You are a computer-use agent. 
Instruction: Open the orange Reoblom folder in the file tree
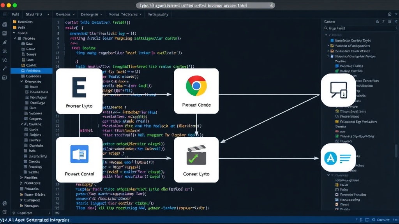23,22
